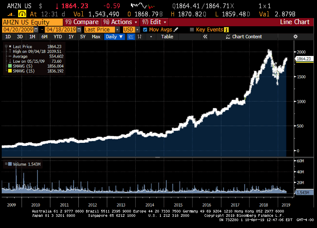Click the SMAVG (15) value 1836.192
The image size is (317, 228).
pos(55,71)
